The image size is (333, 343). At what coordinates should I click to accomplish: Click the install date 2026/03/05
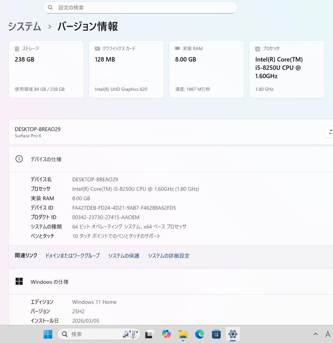pos(86,321)
